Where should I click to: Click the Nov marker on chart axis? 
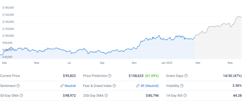coord(134,63)
